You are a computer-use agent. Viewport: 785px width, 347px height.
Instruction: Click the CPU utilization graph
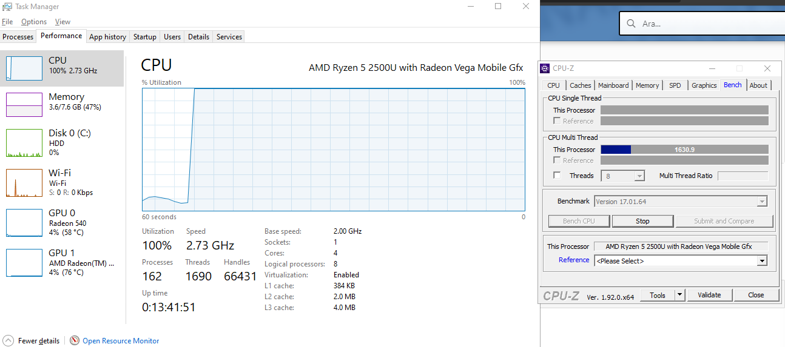coord(334,150)
